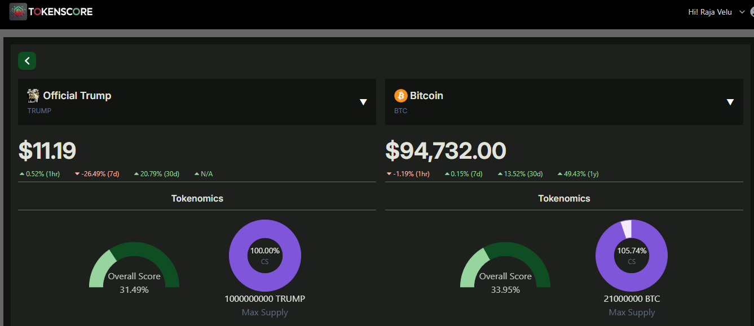
Task: Click the 49.43% (1y) change value
Action: (578, 174)
